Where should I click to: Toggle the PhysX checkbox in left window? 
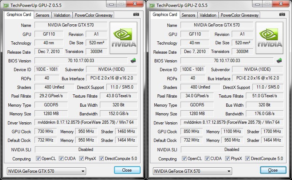[82, 159]
